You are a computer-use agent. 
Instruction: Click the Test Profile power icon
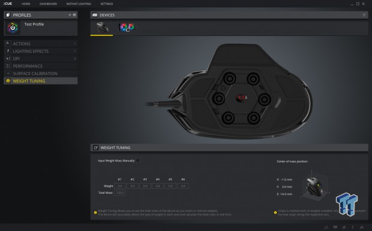(13, 28)
